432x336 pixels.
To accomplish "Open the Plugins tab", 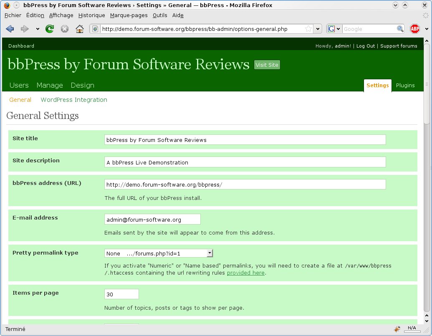I will click(x=405, y=86).
